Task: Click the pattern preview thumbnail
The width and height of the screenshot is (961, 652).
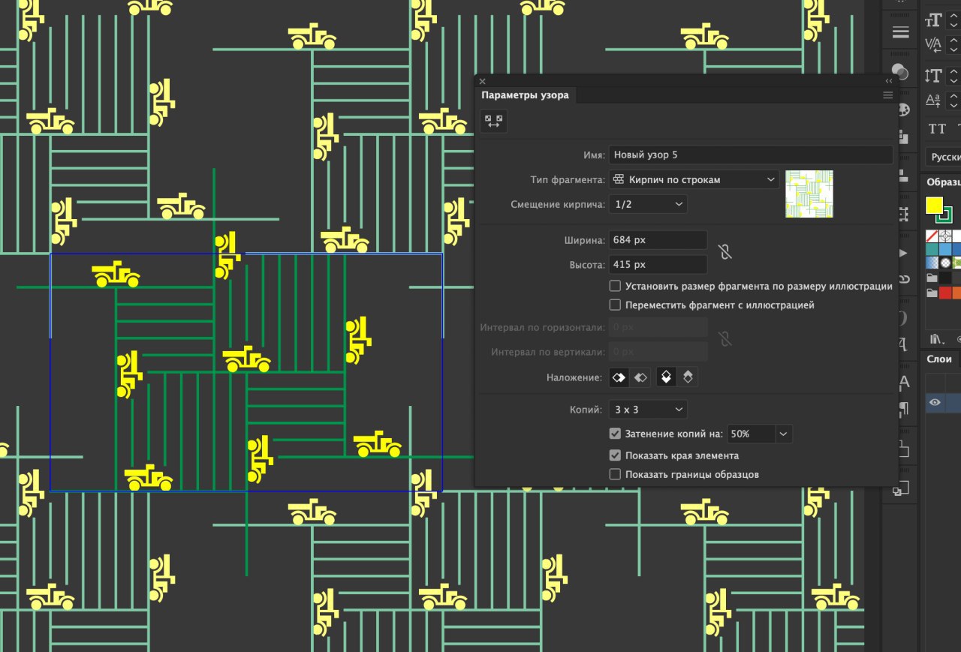Action: pos(809,194)
